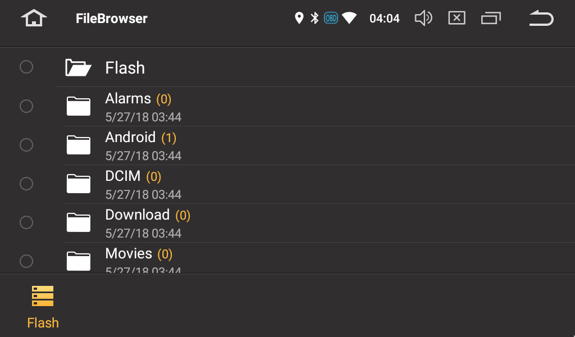Tap the close-app X box icon
The width and height of the screenshot is (575, 337).
pos(457,19)
